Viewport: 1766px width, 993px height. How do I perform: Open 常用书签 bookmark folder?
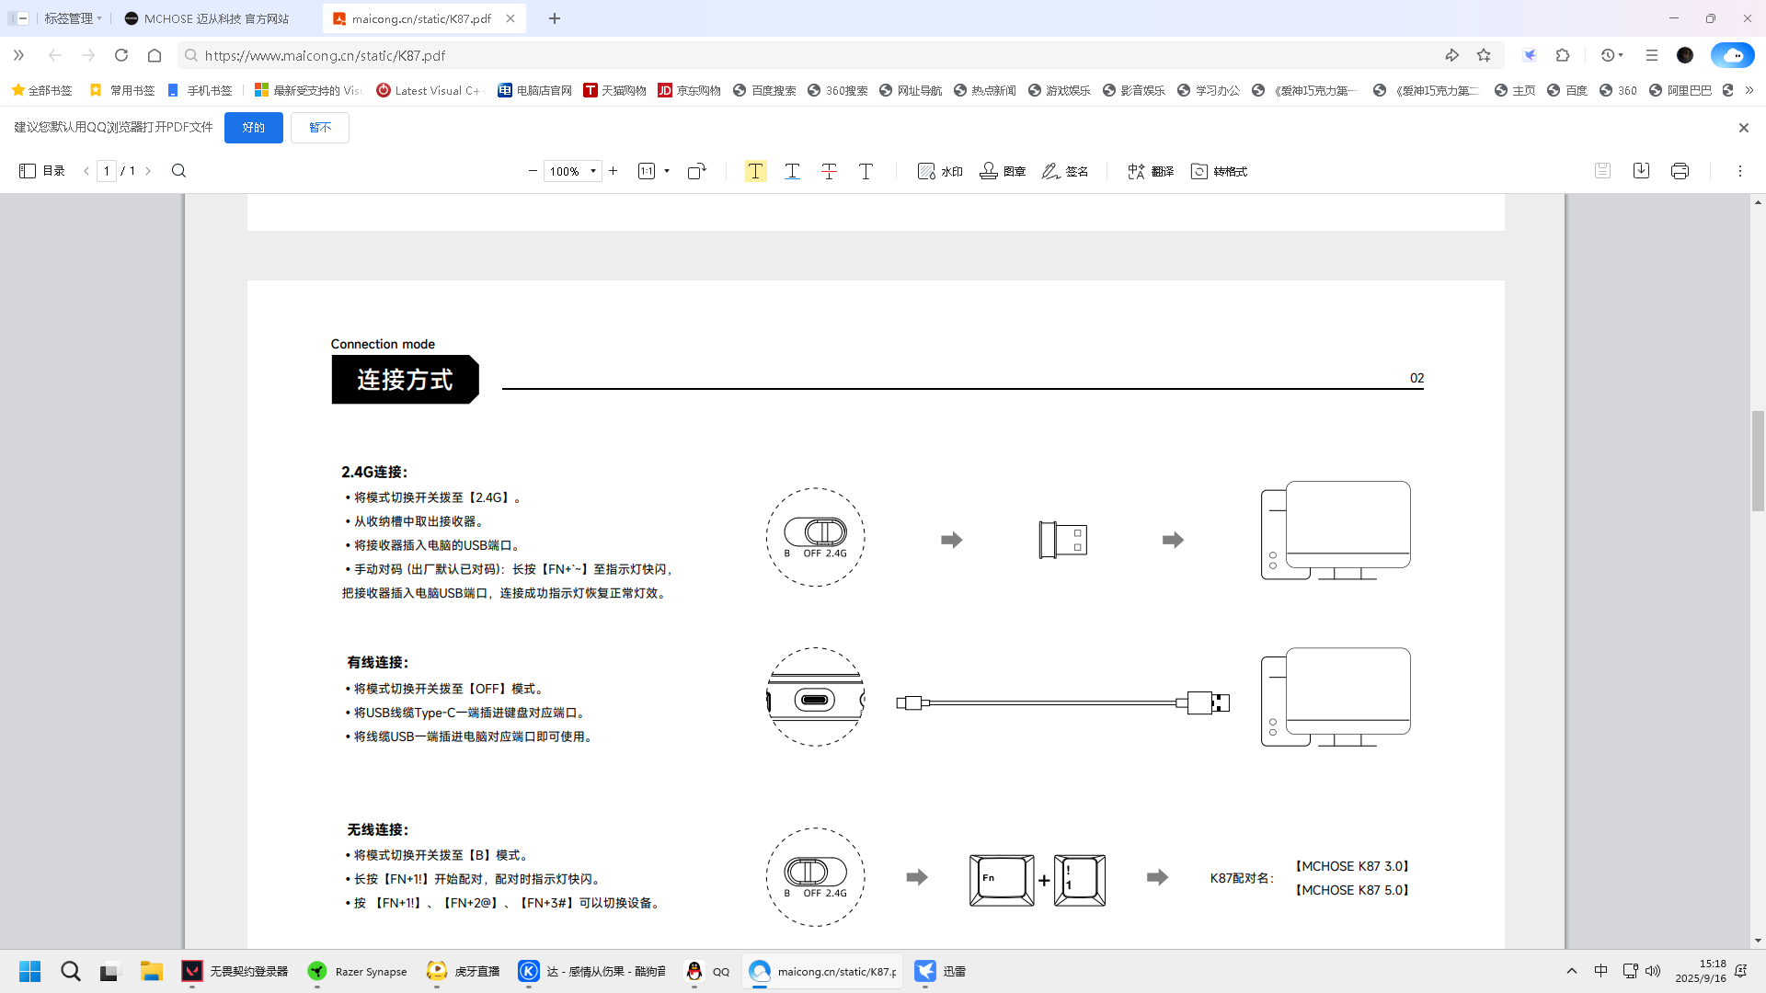click(122, 90)
